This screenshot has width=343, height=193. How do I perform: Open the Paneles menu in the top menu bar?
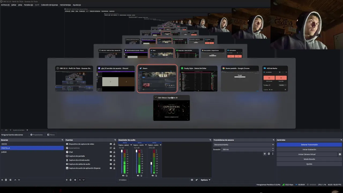(28, 5)
